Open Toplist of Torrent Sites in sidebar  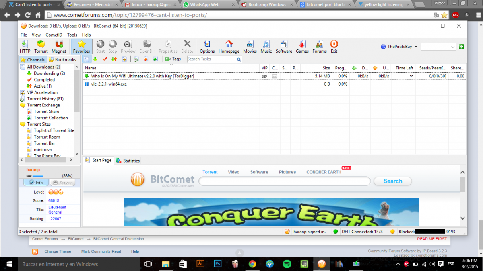[54, 130]
